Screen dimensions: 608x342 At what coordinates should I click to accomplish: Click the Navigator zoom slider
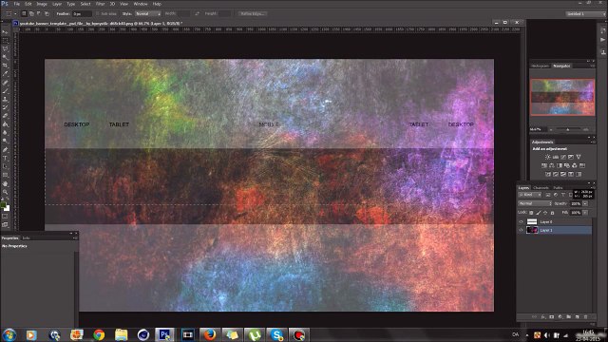(568, 129)
